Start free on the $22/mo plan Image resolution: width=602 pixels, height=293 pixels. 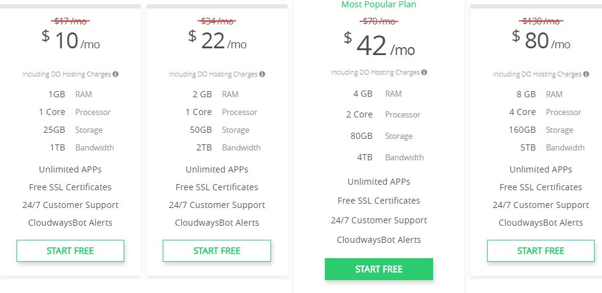pyautogui.click(x=217, y=251)
